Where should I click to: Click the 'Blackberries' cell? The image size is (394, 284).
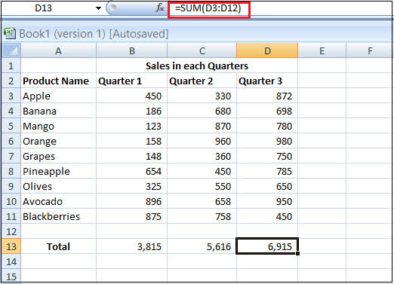[x=58, y=216]
